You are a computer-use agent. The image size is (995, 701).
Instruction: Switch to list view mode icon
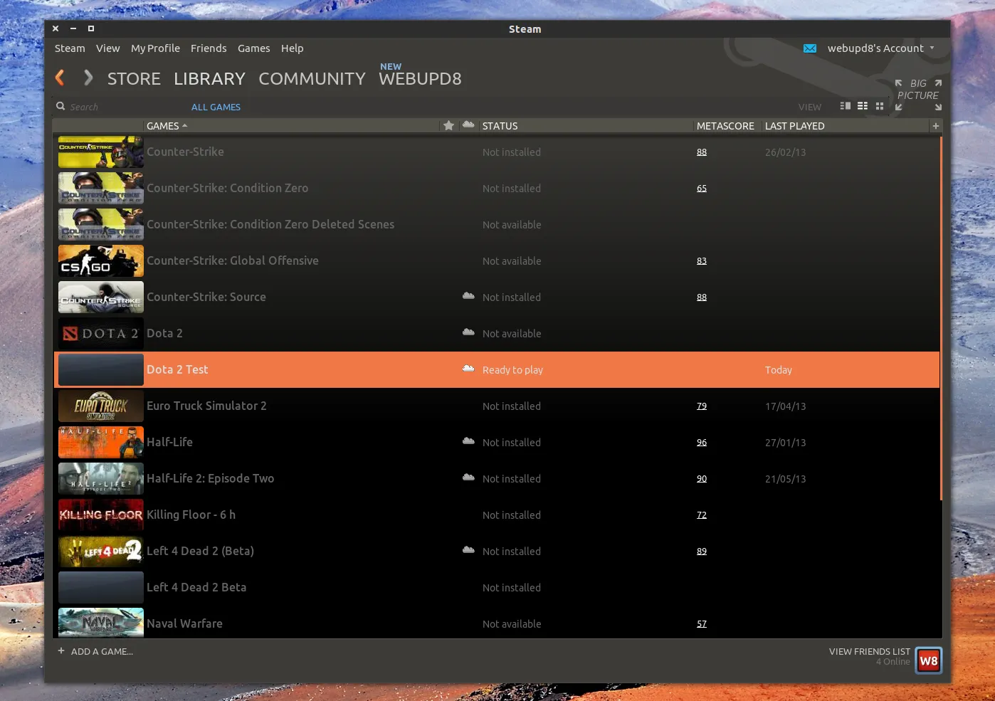(863, 106)
